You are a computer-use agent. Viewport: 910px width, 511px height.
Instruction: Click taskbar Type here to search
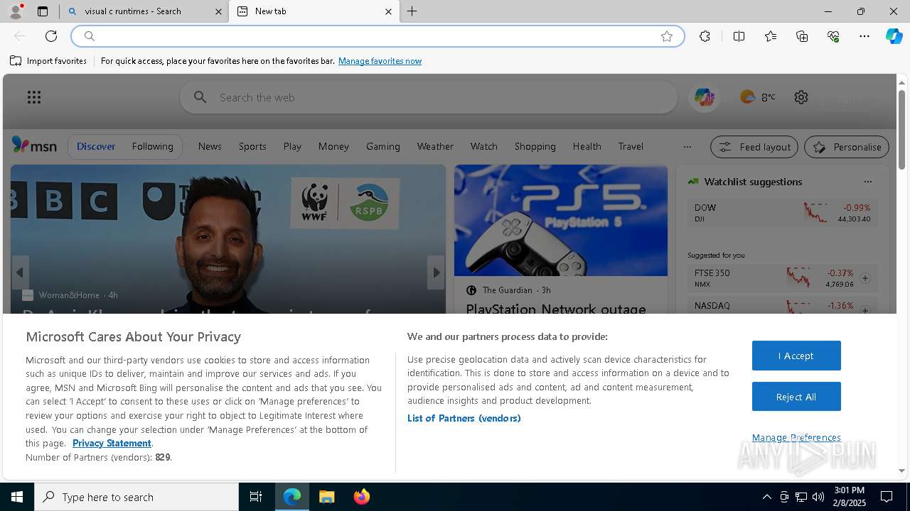tap(136, 497)
